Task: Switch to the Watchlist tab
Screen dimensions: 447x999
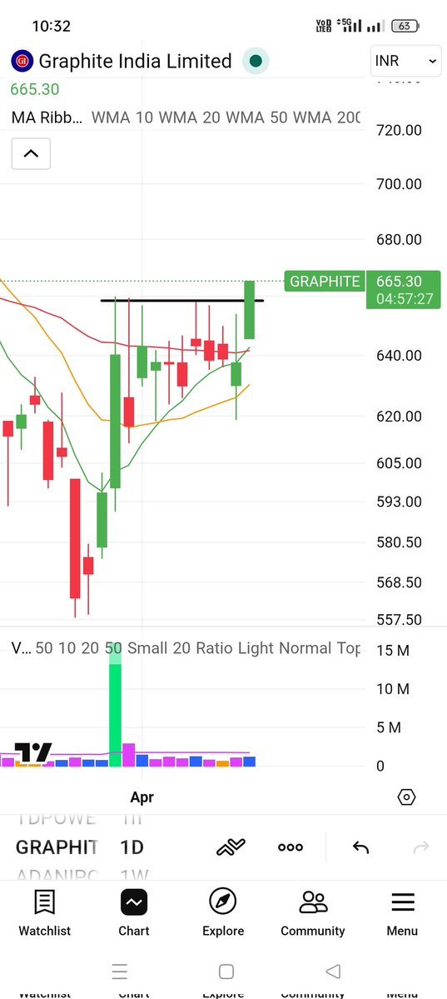Action: point(45,912)
